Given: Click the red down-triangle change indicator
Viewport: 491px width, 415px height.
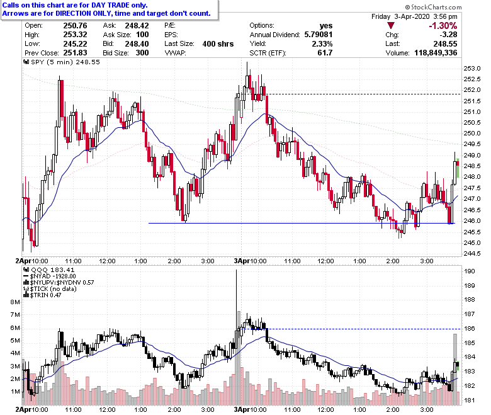Looking at the screenshot, I should 391,25.
